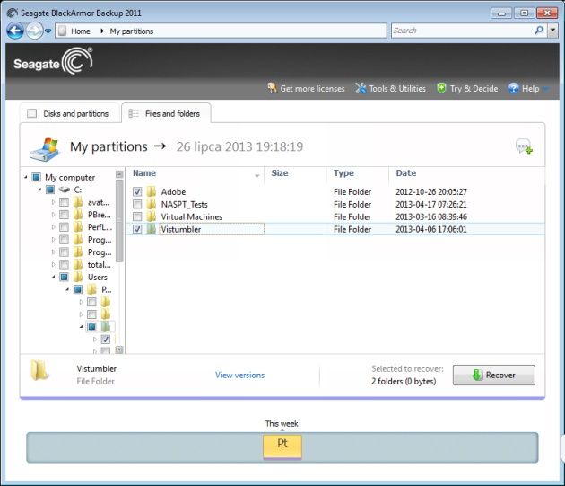
Task: Toggle the My computer checkbox
Action: coord(37,177)
